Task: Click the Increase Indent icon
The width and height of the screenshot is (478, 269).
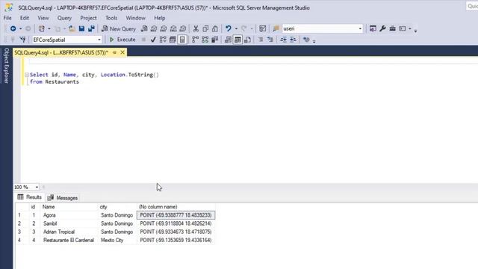Action: [x=293, y=40]
